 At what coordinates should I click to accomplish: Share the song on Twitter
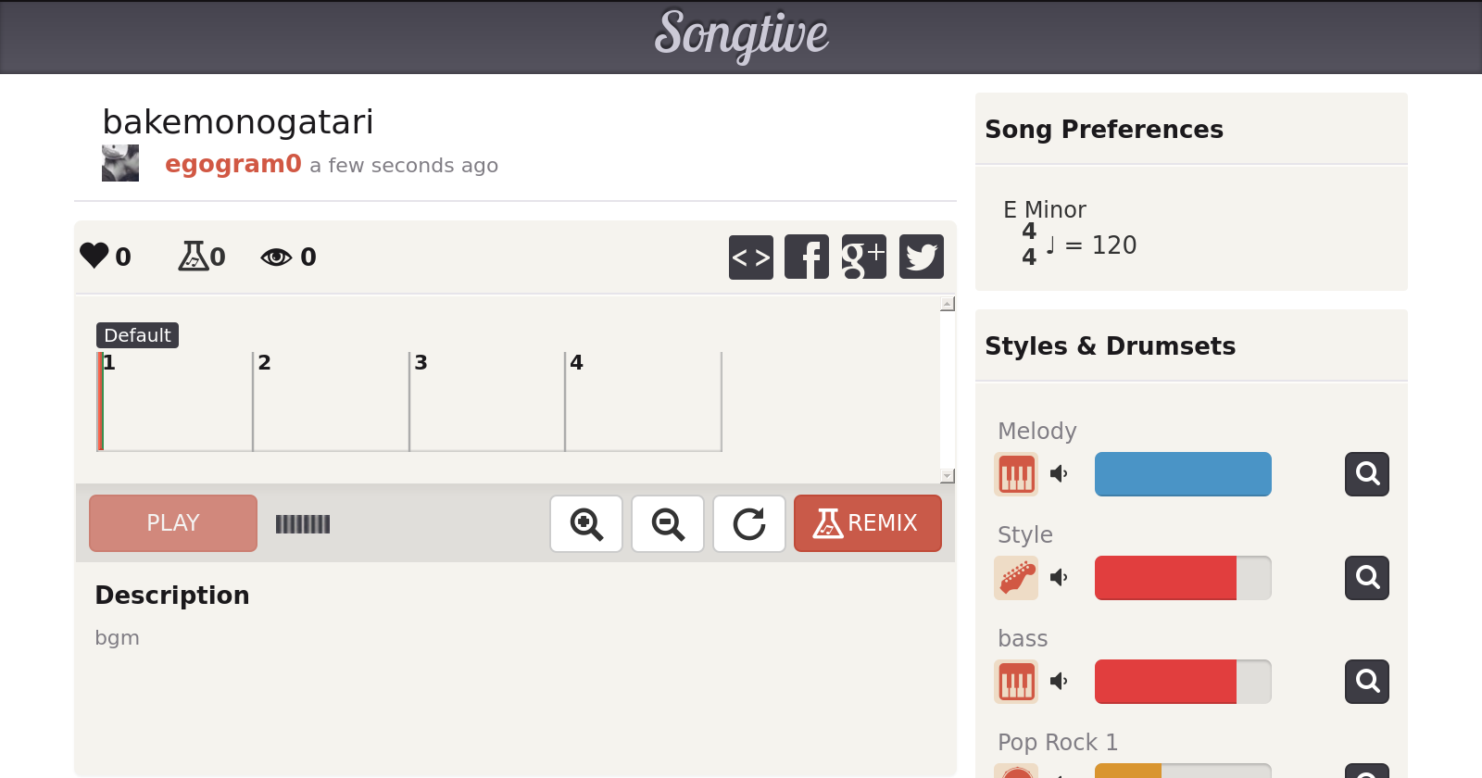[922, 257]
